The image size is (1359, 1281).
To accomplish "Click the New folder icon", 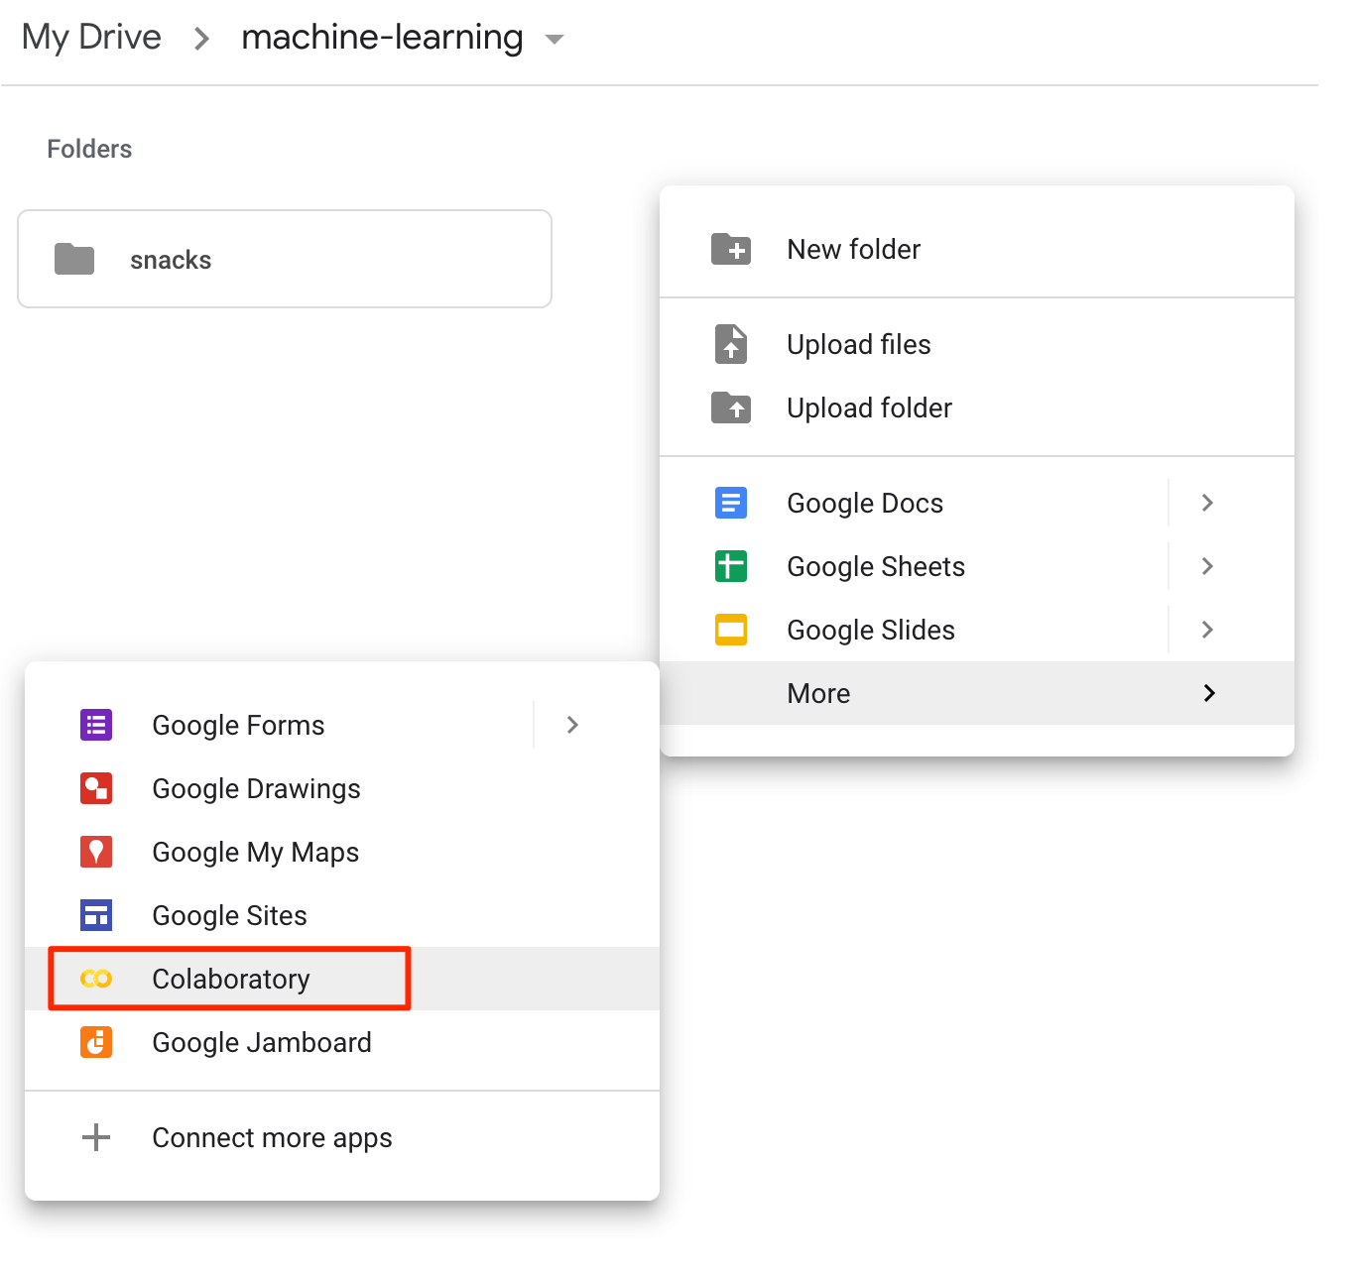I will click(x=731, y=249).
